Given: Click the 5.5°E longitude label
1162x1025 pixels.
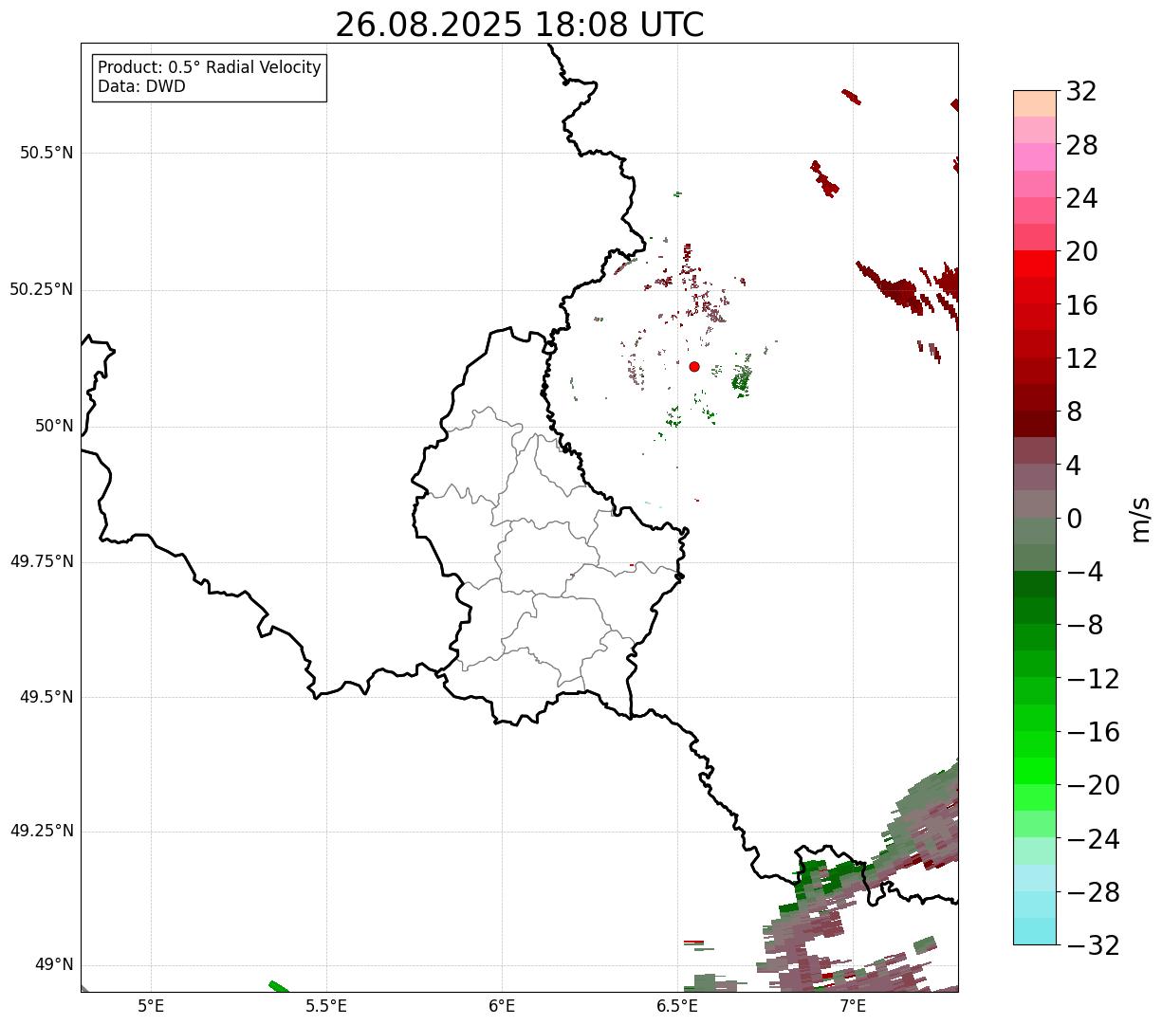Looking at the screenshot, I should click(x=326, y=1006).
